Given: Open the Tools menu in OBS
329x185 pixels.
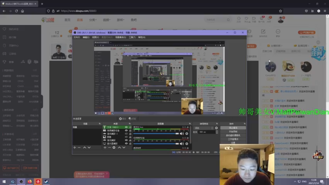Looking at the screenshot, I should [132, 37].
